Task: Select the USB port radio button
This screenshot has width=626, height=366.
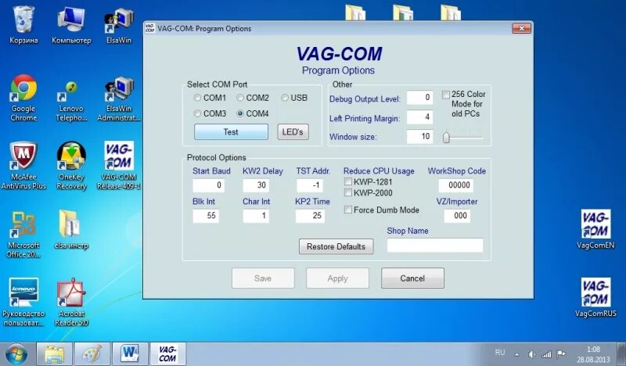Action: pos(285,98)
